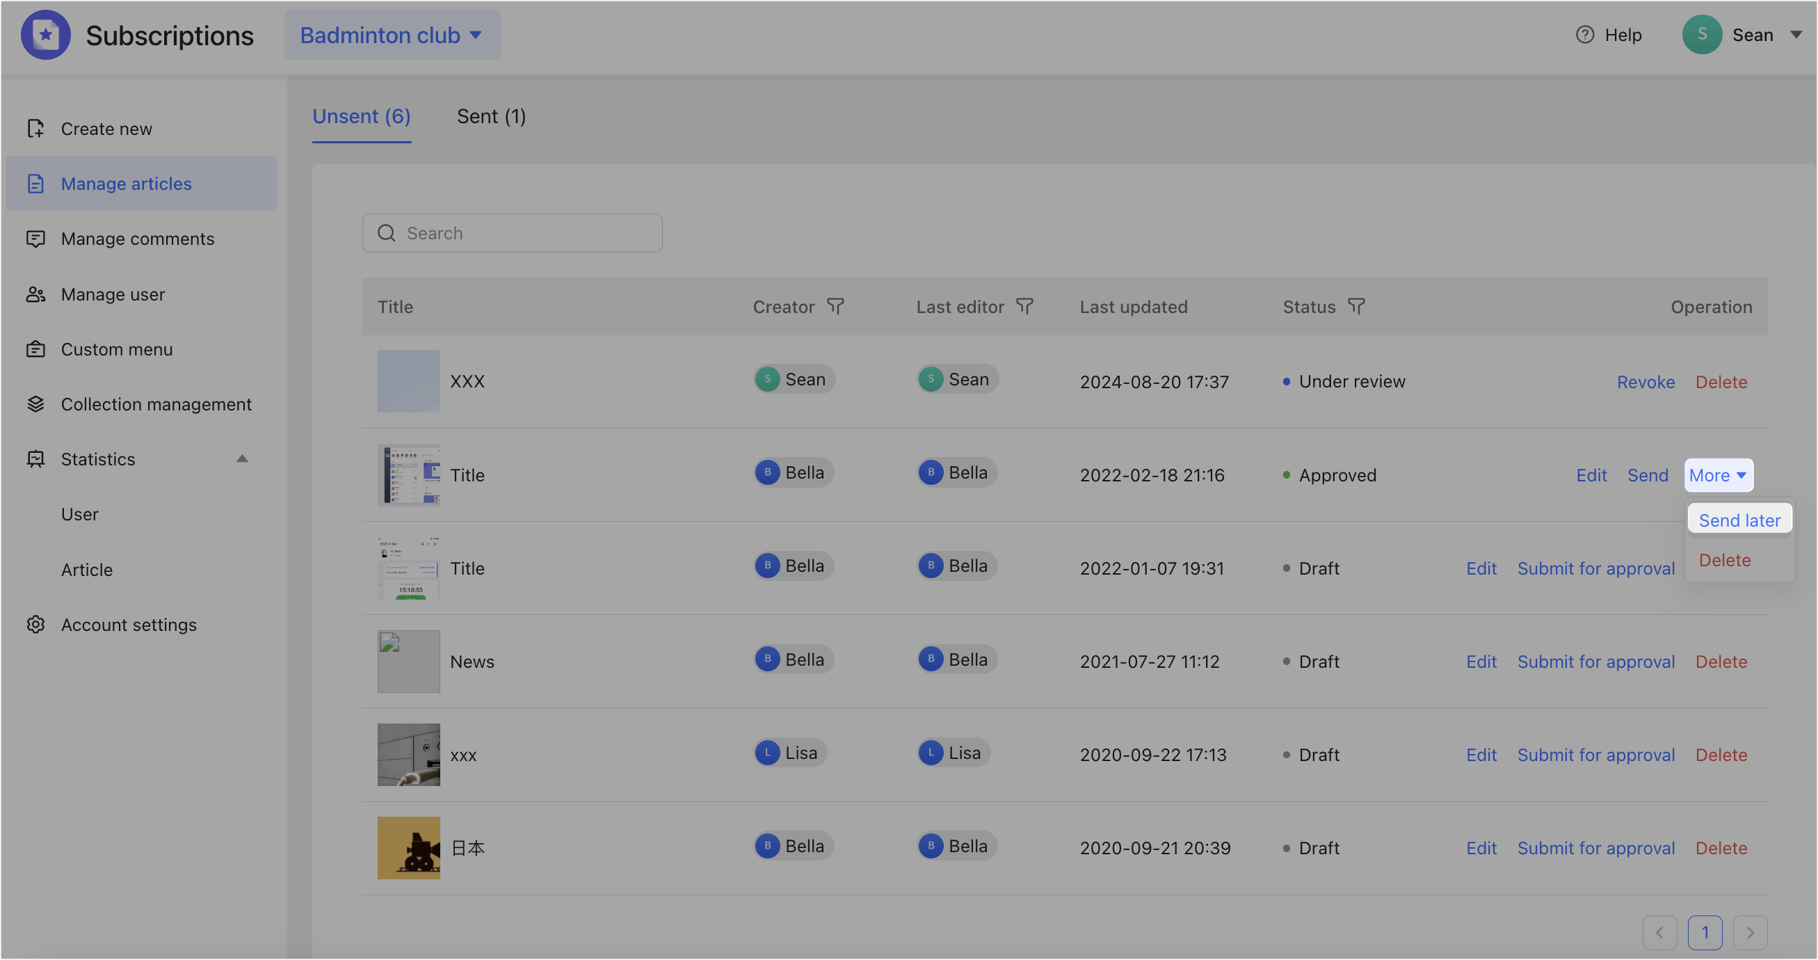The width and height of the screenshot is (1818, 960).
Task: Select the Manage comments icon
Action: (36, 239)
